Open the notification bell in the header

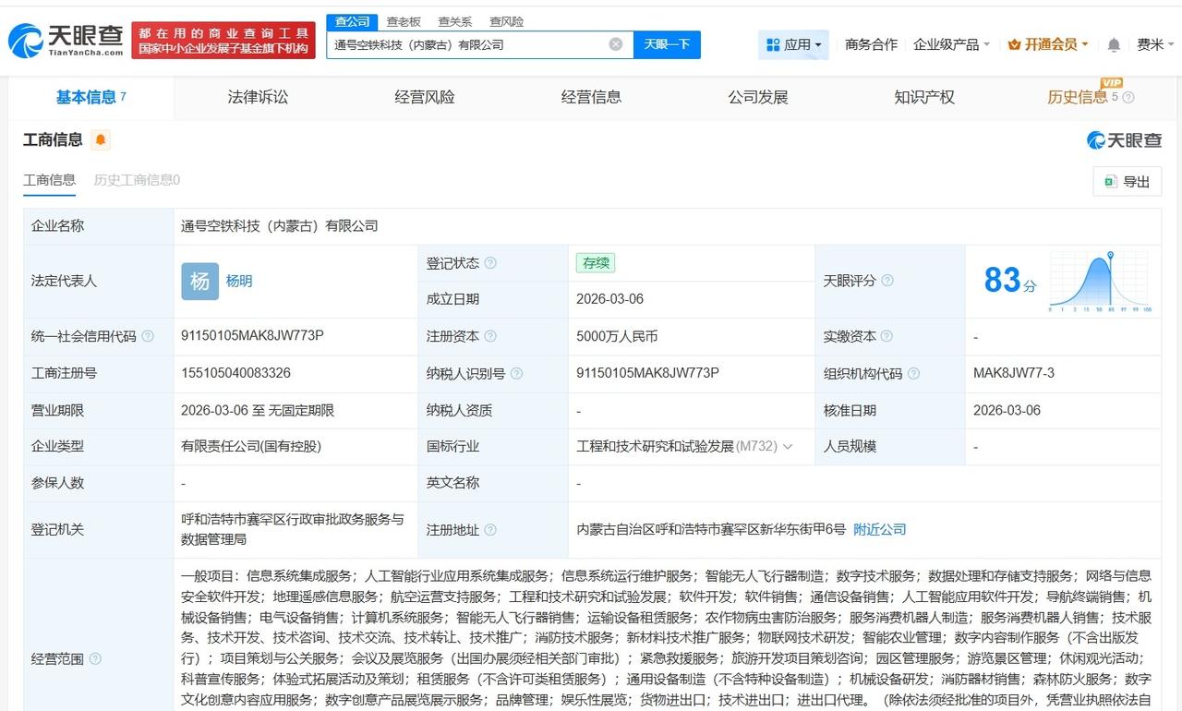click(1113, 43)
